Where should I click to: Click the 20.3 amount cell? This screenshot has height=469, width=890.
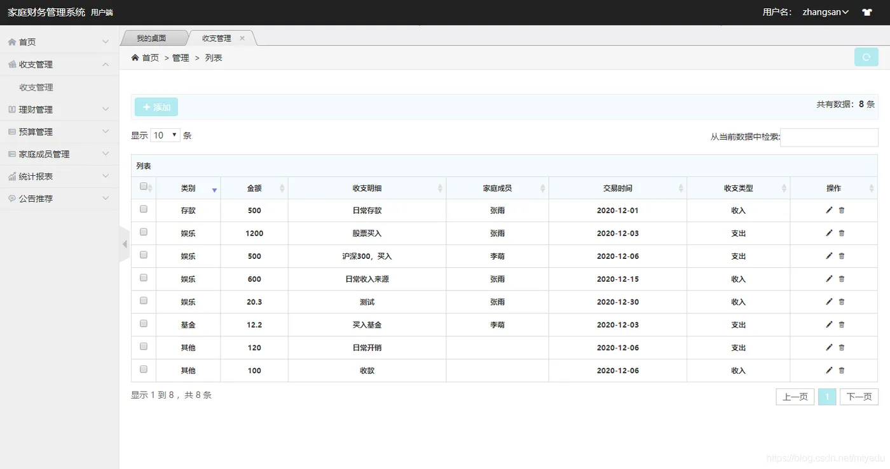(254, 302)
